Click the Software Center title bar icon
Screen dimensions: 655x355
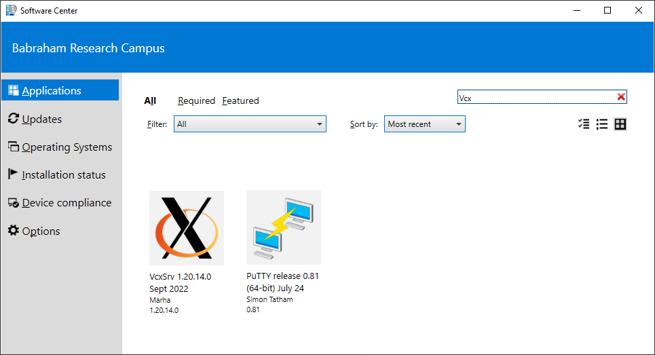[10, 10]
